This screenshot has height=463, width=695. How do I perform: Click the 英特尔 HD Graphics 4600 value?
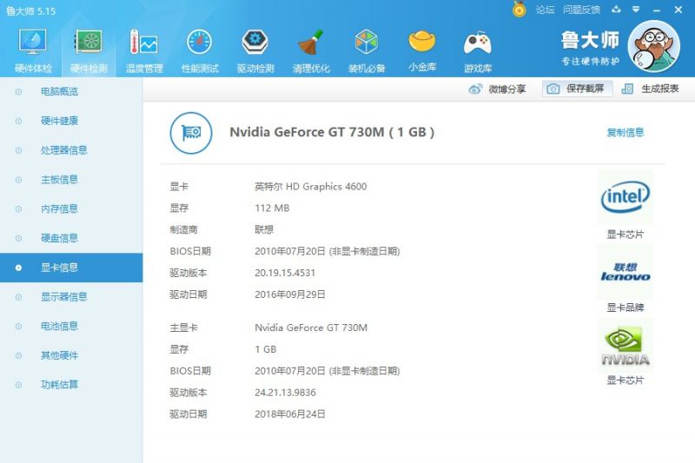click(x=311, y=187)
